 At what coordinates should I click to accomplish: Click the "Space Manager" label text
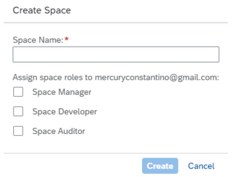coord(62,92)
